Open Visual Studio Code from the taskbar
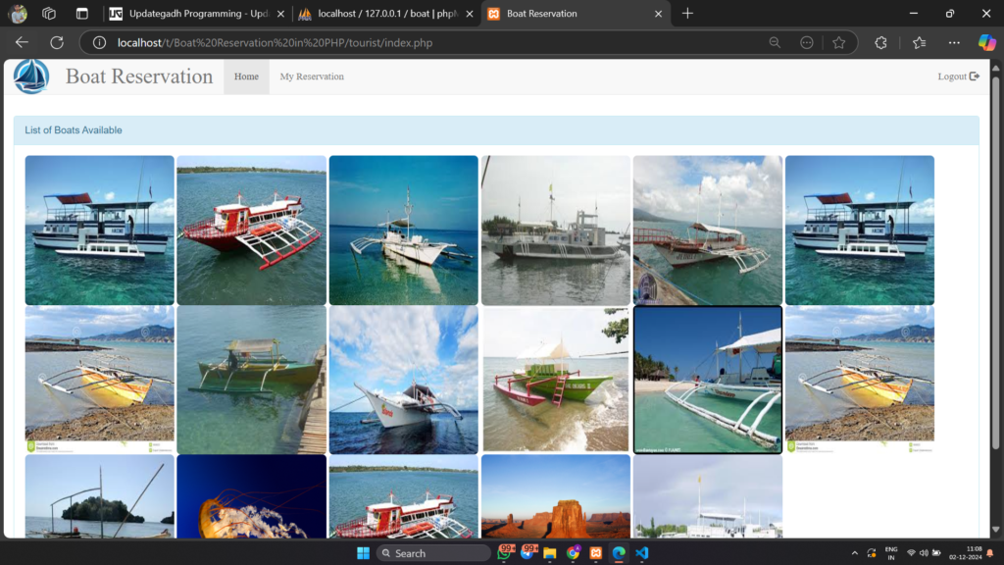Viewport: 1004px width, 565px height. pyautogui.click(x=642, y=553)
